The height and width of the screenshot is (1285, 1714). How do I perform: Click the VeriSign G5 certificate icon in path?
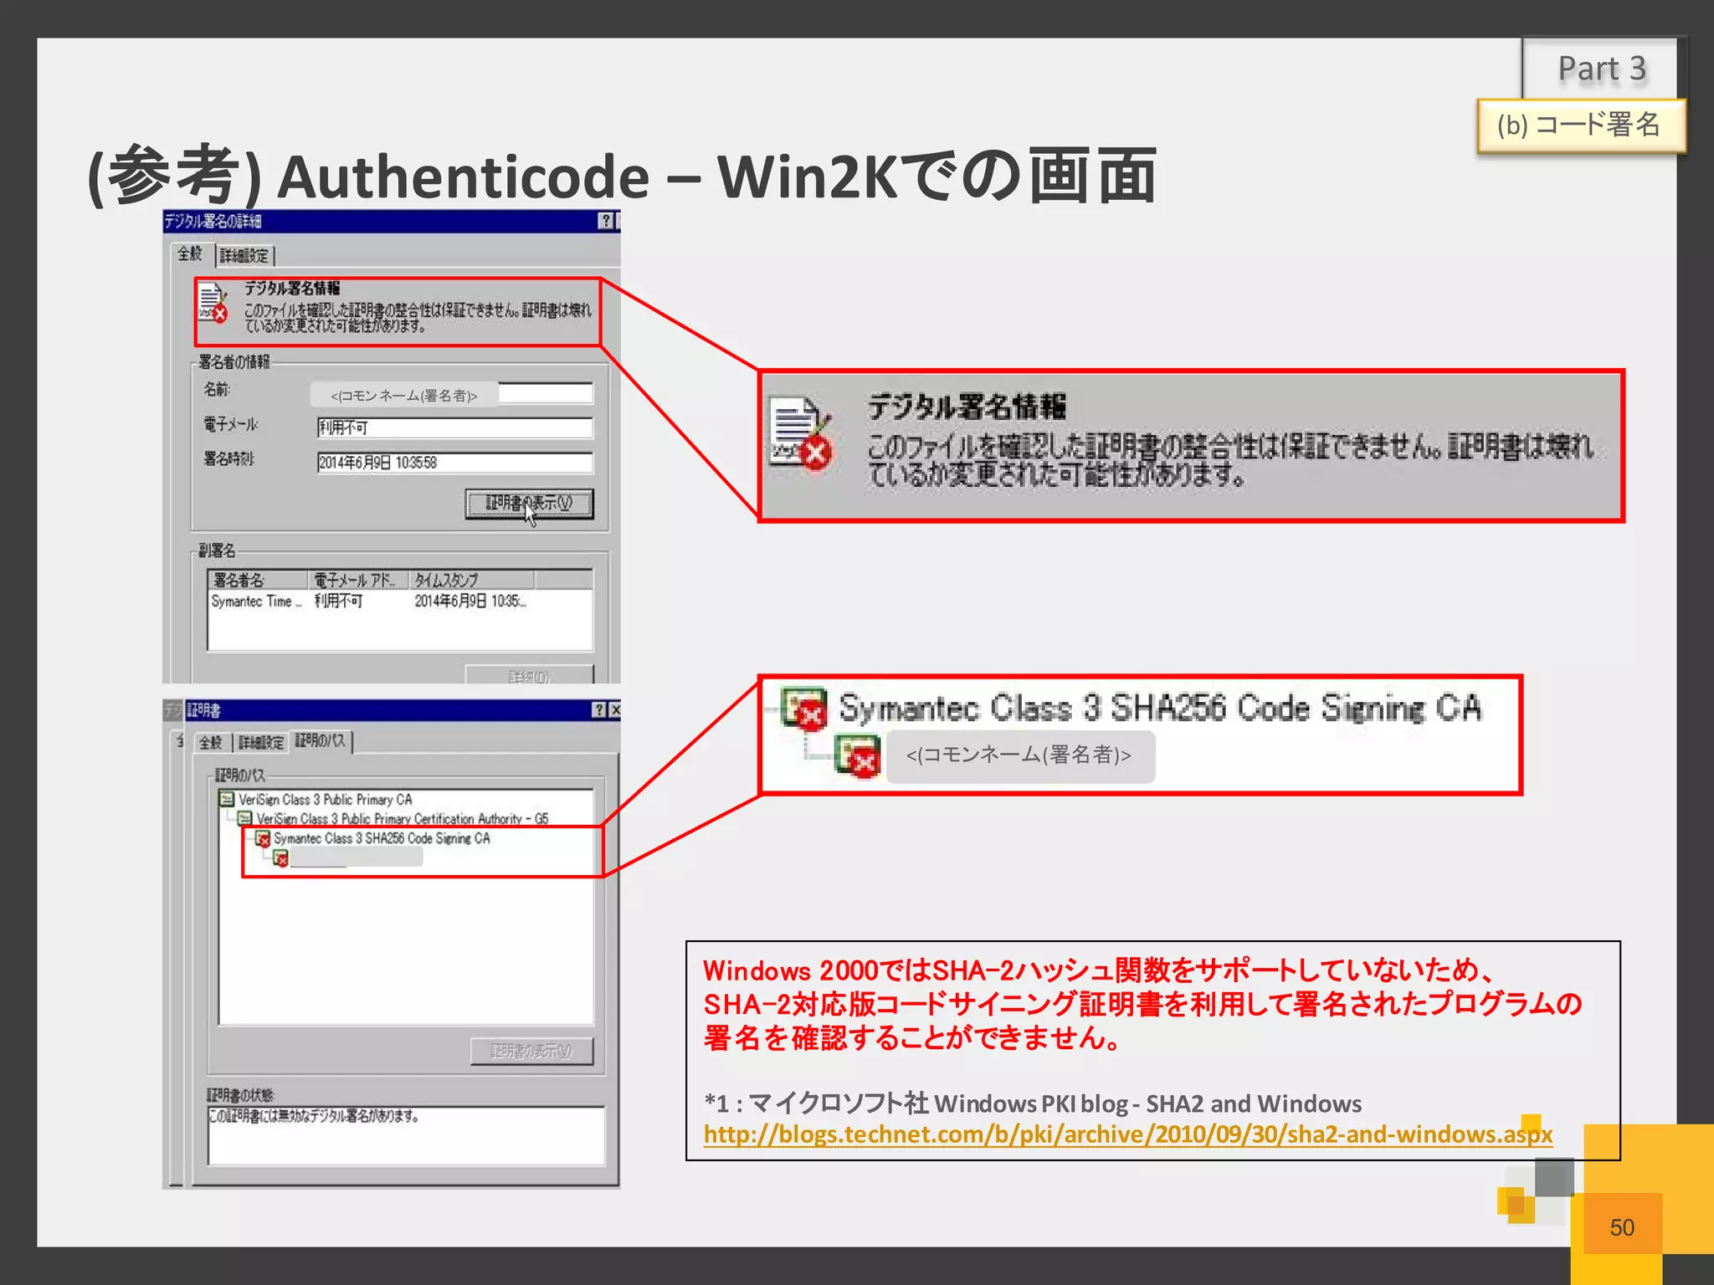pyautogui.click(x=244, y=818)
